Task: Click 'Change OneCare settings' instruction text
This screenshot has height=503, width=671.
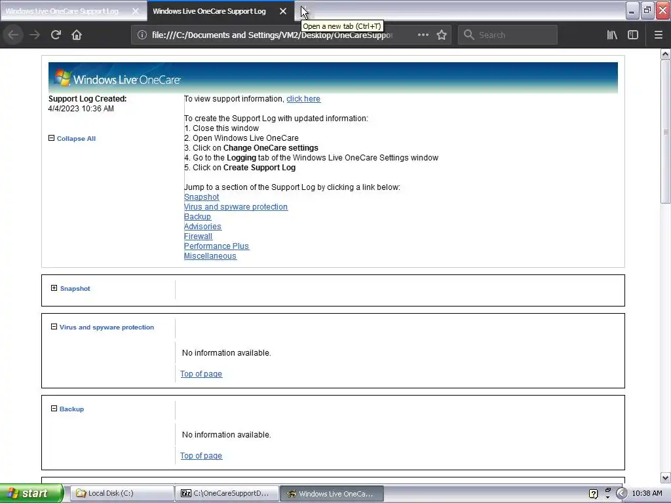Action: [x=271, y=148]
